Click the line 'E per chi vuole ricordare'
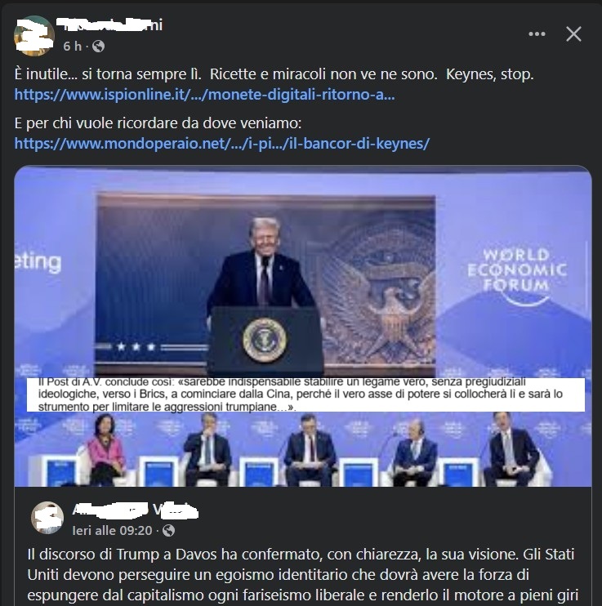Screen dimensions: 602x606 (x=158, y=123)
